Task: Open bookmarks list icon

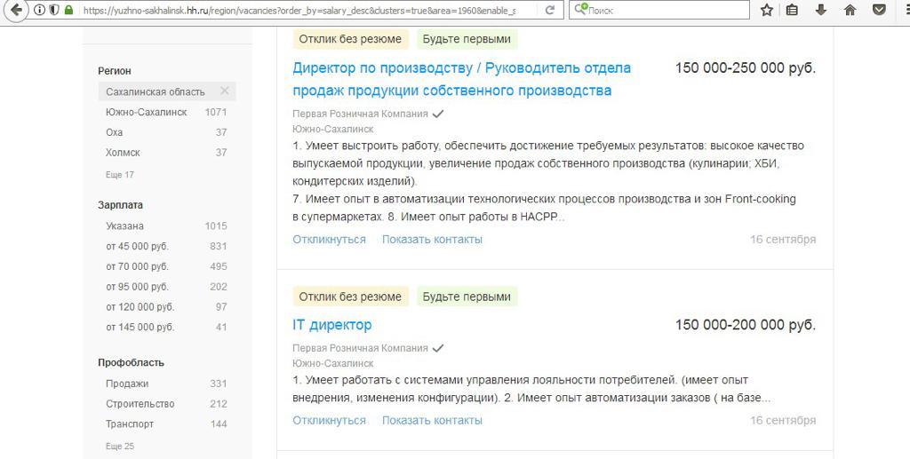Action: tap(792, 10)
